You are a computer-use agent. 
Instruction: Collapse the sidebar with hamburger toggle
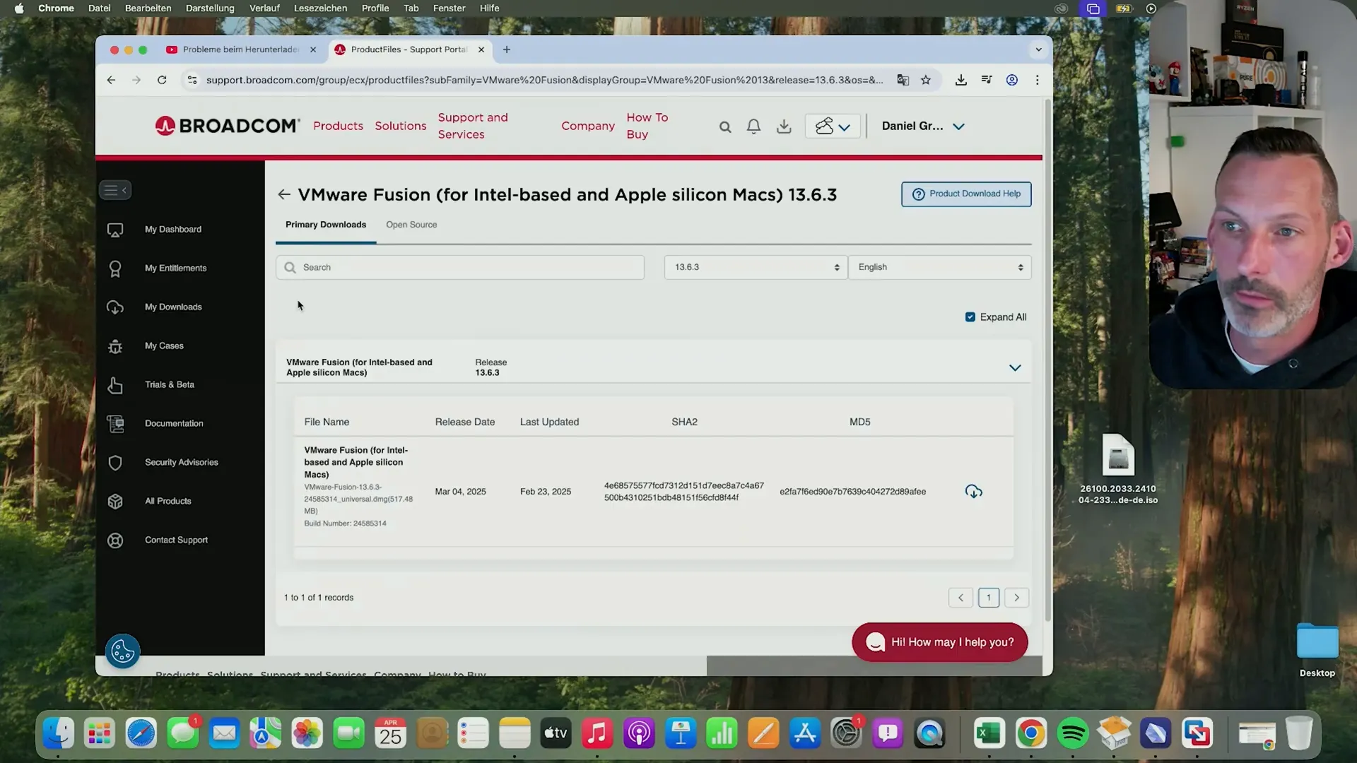coord(115,190)
